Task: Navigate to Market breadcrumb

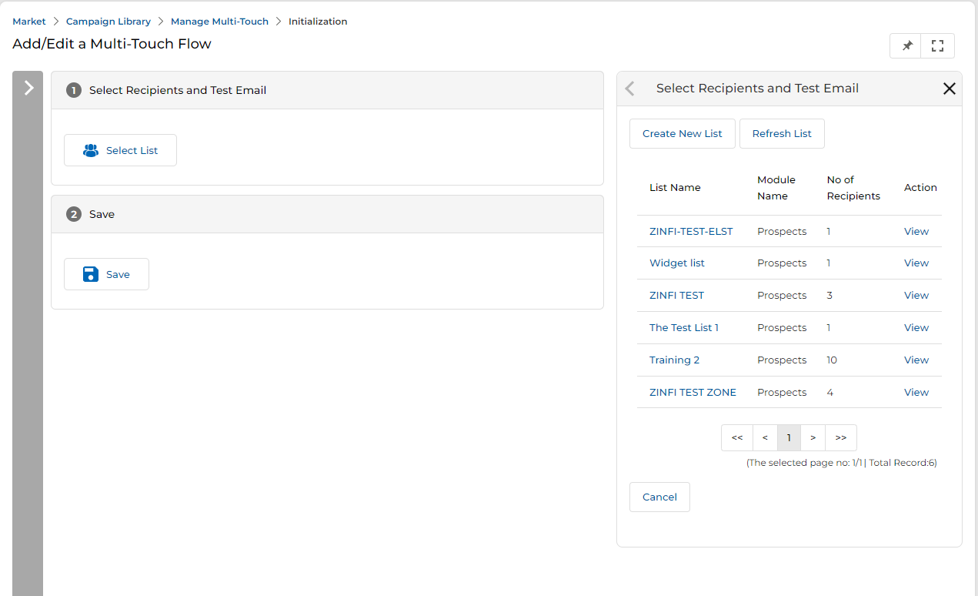Action: click(x=29, y=22)
